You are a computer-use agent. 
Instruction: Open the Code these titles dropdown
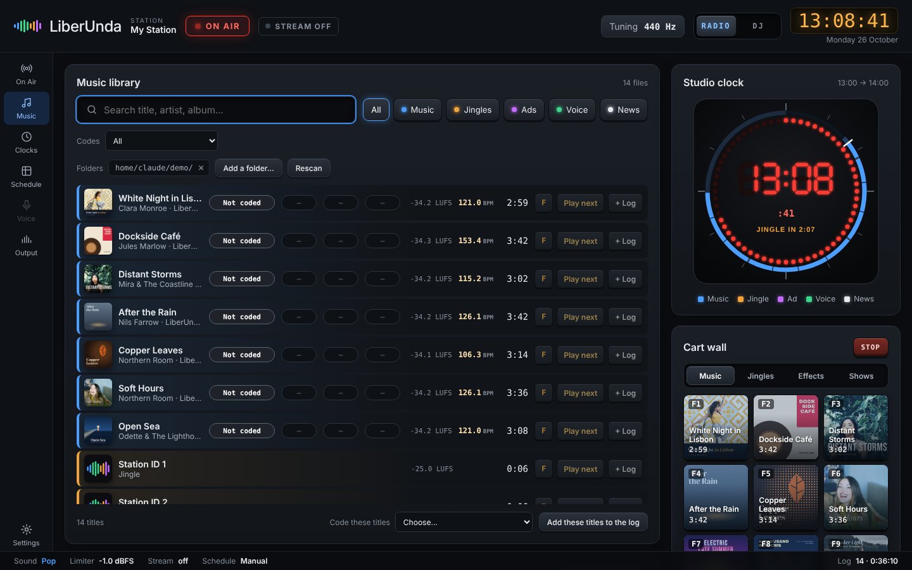point(464,522)
